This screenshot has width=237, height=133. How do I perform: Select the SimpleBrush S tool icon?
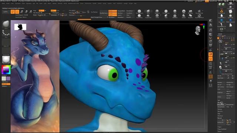pos(221,11)
